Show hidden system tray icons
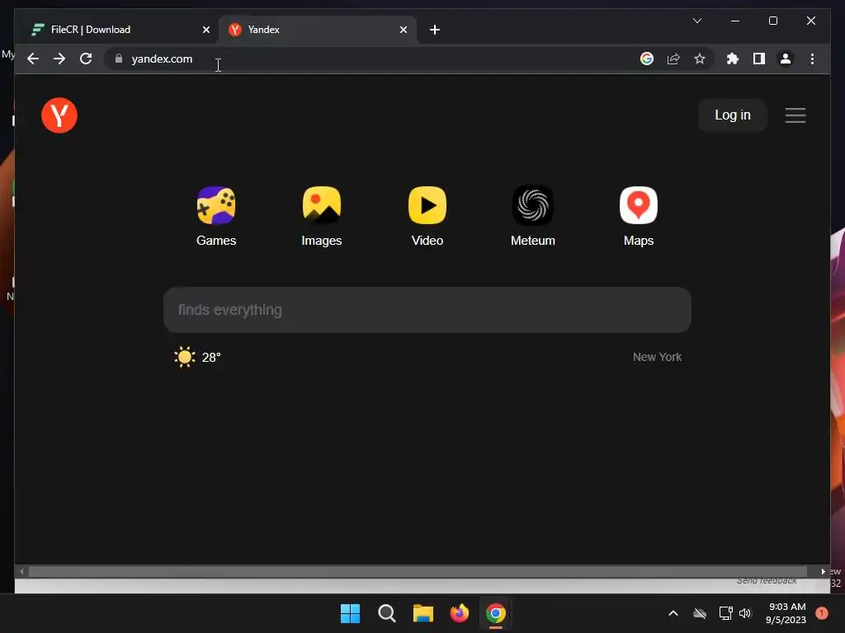 click(x=673, y=613)
